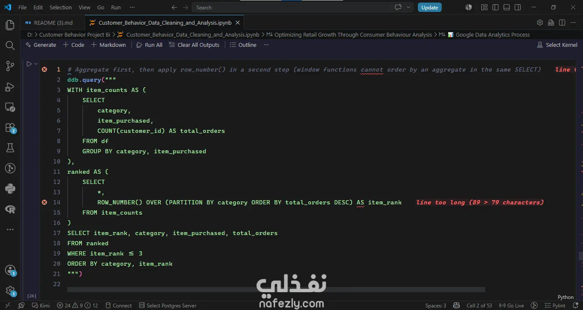583x310 pixels.
Task: Change the cell language from Python
Action: [566, 297]
